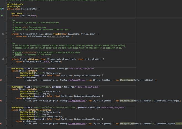The image size is (182, 129).
Task: Click the highlighted StringBuilder ending with (entity).toString()
Action: coord(127,80)
